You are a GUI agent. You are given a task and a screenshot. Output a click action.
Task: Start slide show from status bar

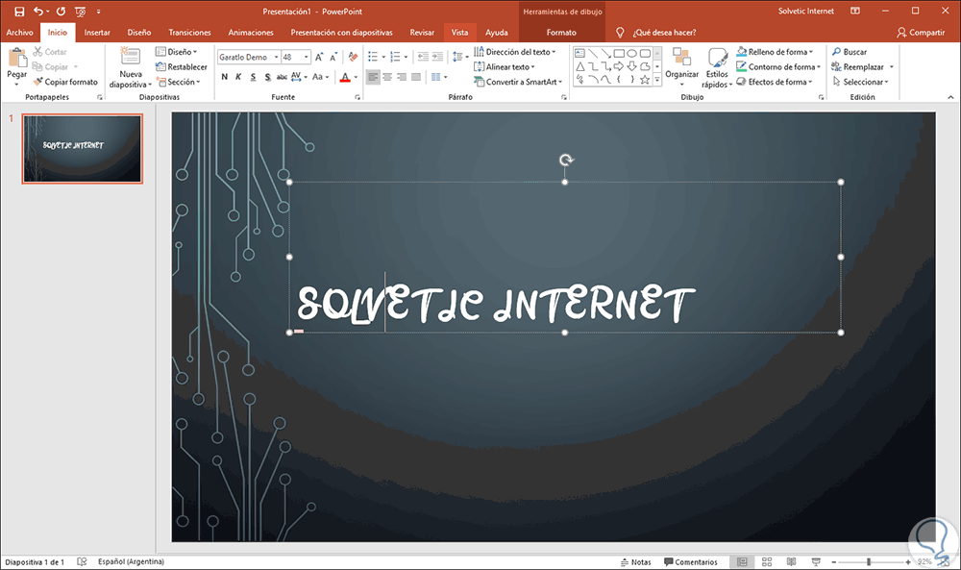[816, 561]
